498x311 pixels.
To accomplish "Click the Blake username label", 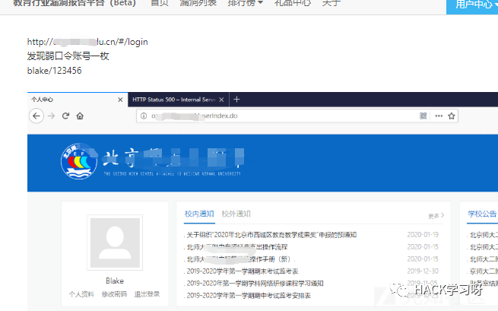I will (x=115, y=281).
